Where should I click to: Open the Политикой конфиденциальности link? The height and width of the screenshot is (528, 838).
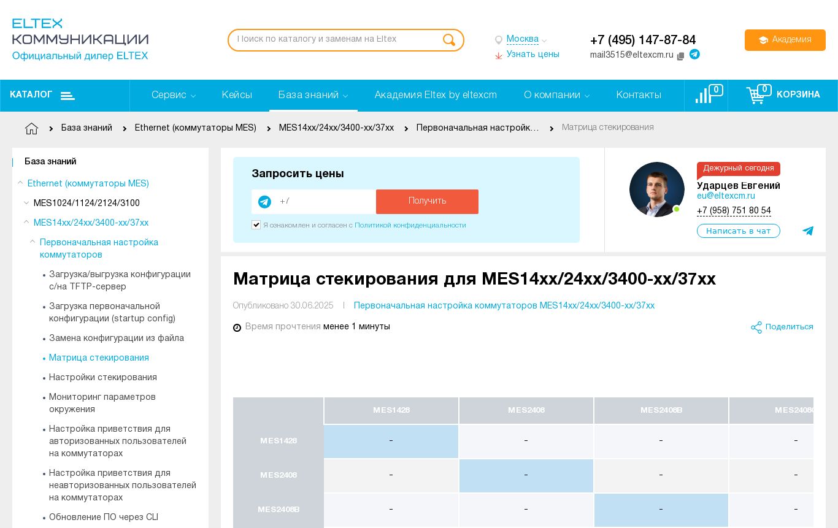coord(410,226)
